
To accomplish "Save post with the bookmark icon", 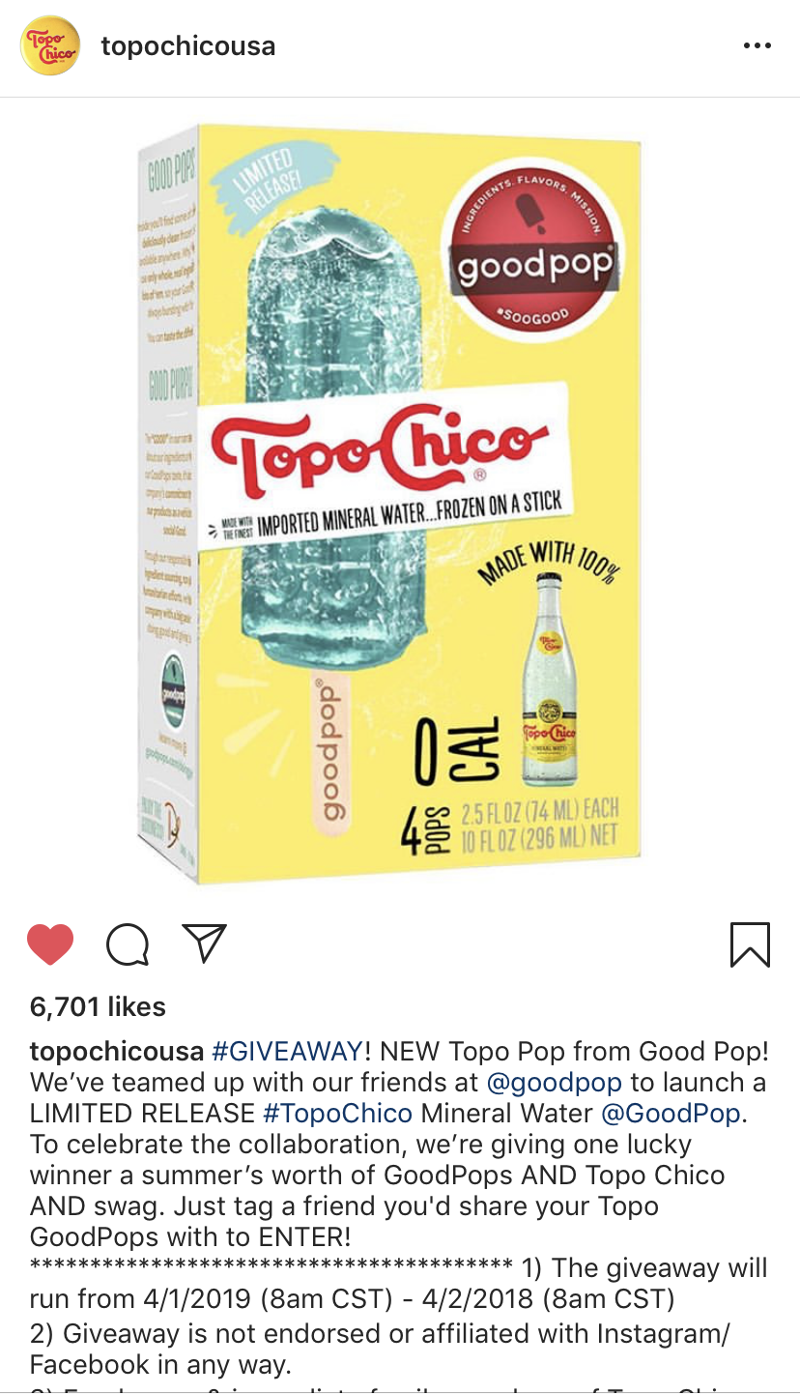I will click(x=751, y=944).
